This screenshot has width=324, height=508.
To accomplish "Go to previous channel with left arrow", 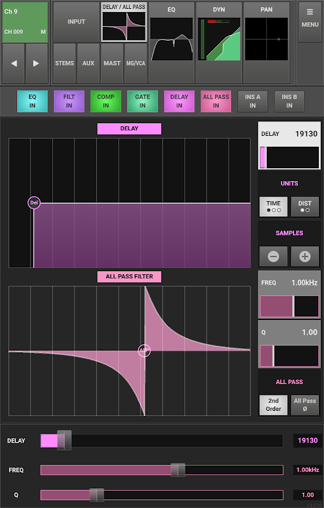I will 13,63.
